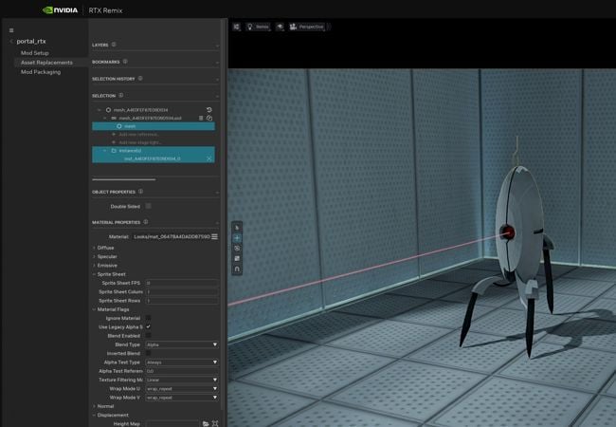616x427 pixels.
Task: Edit the Sprite Sheet FPS field
Action: tap(182, 283)
